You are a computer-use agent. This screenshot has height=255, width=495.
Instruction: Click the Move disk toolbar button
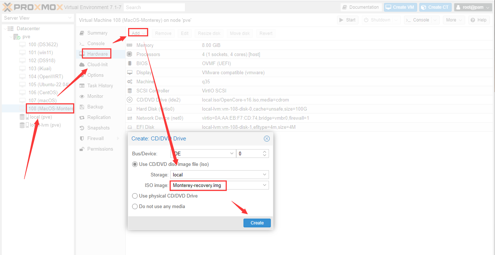coord(240,33)
